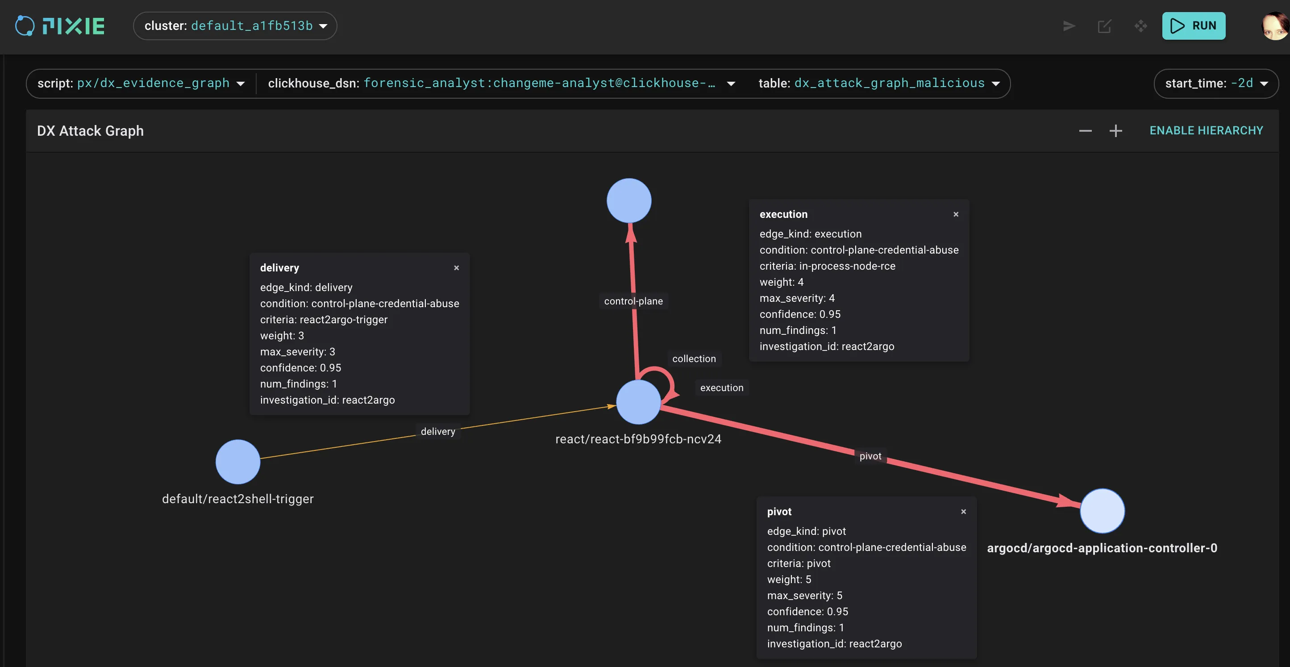Click 'edge_kind: pivot' in pivot card
This screenshot has height=667, width=1290.
[x=806, y=531]
